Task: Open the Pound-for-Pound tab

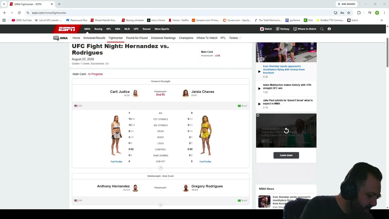Action: pos(137,38)
